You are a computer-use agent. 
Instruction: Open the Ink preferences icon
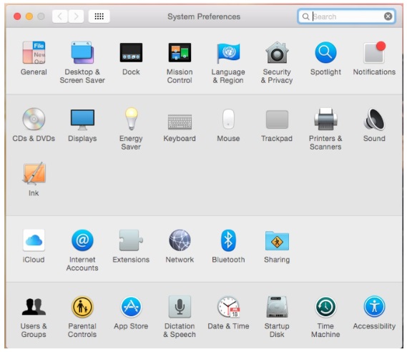pos(34,173)
